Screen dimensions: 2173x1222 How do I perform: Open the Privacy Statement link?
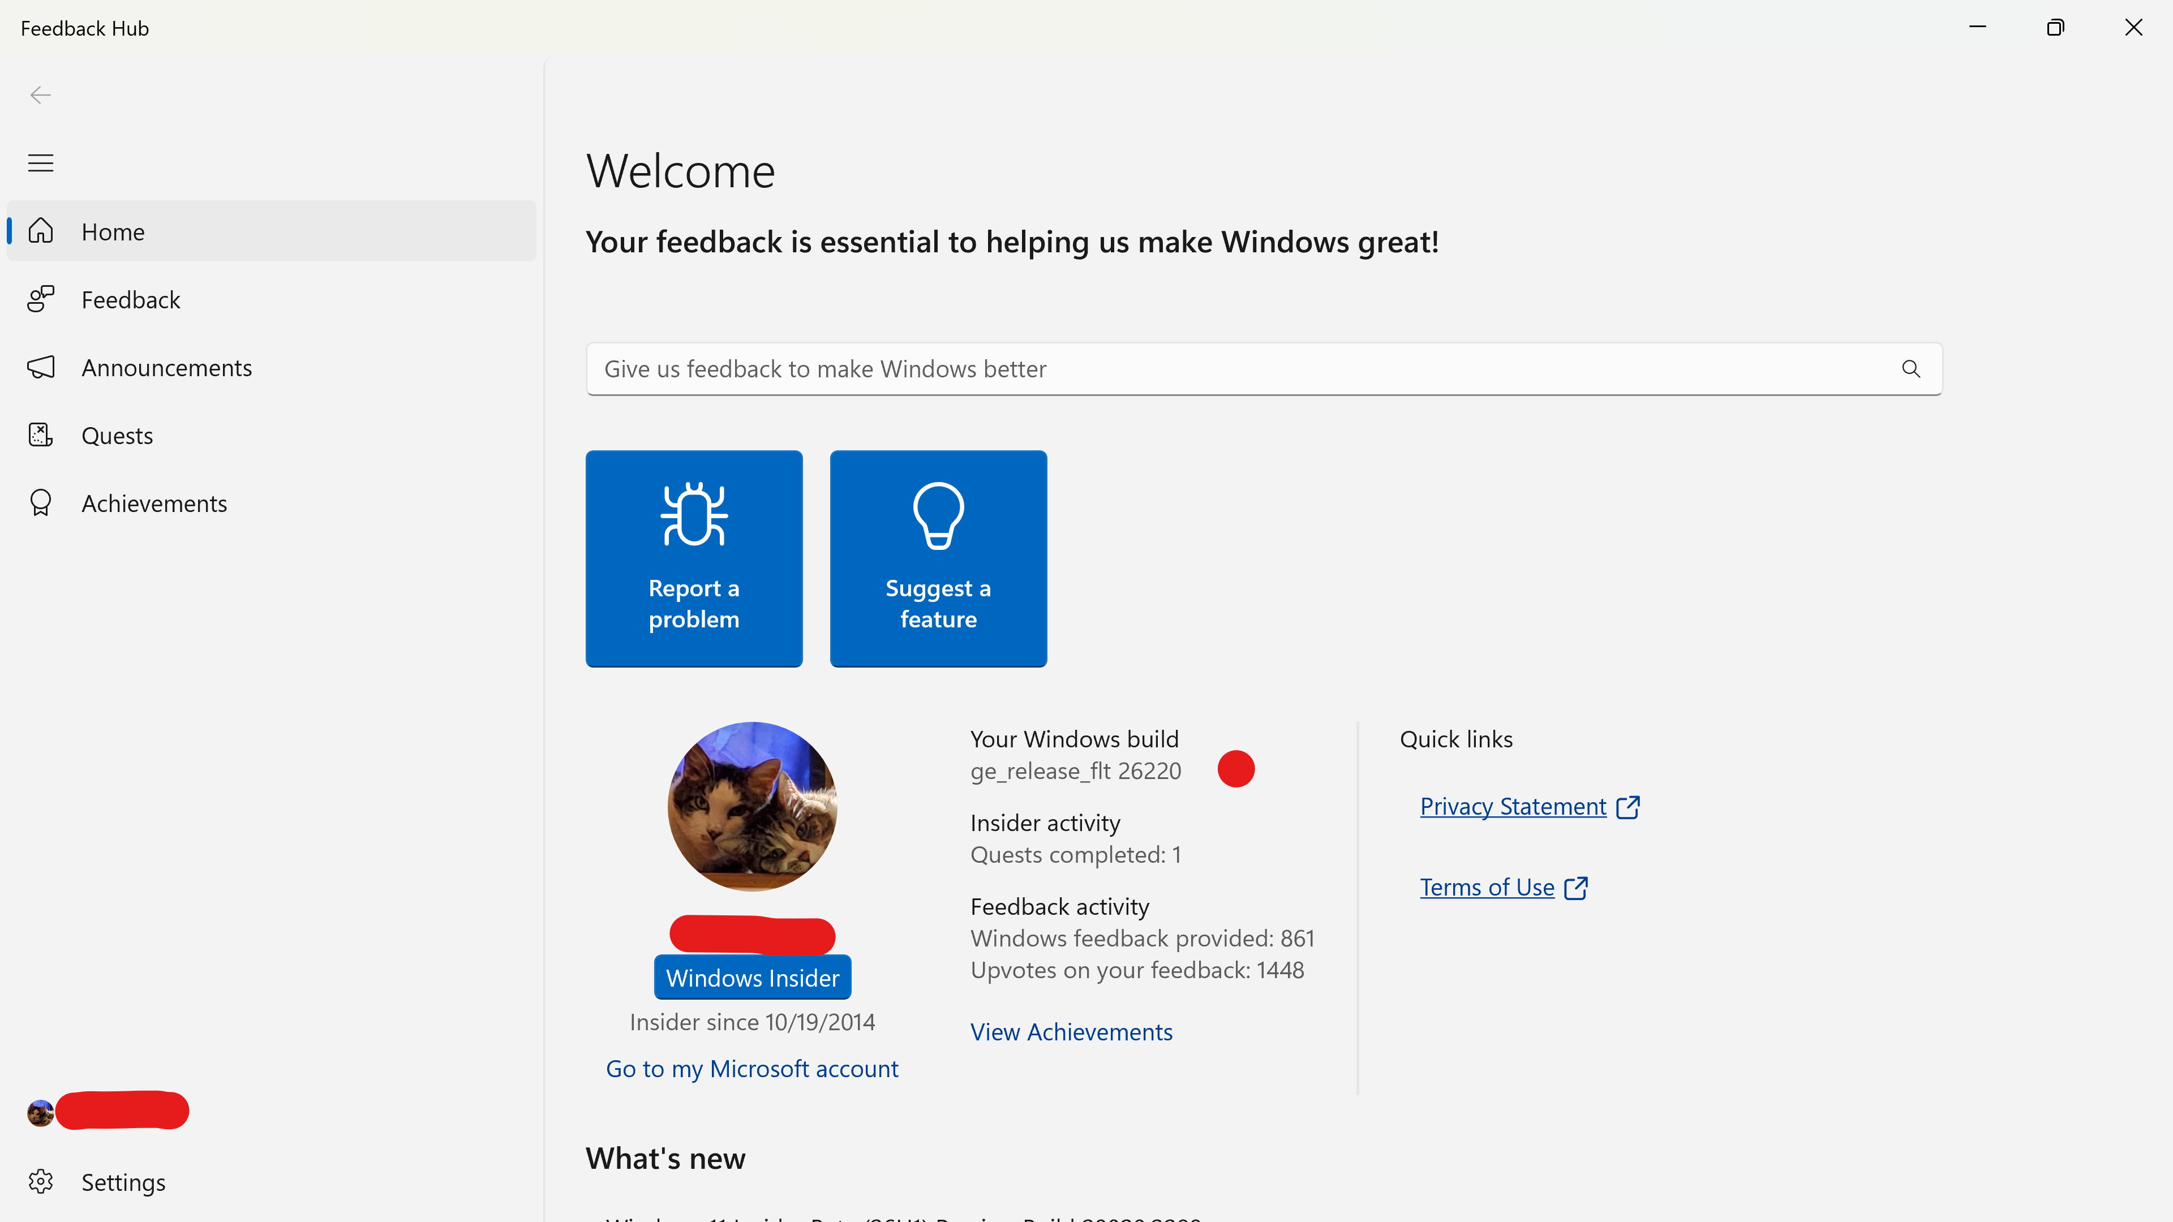(1513, 807)
